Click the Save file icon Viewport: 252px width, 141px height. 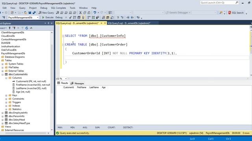(30, 13)
